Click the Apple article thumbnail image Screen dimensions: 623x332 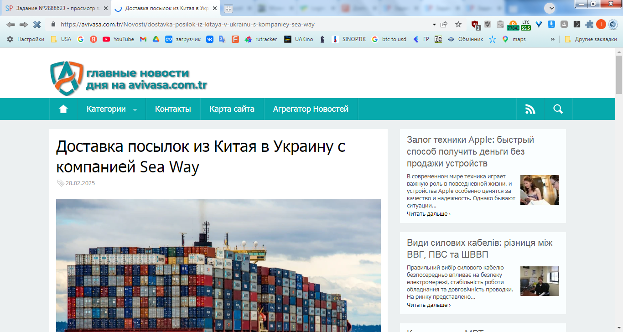click(540, 190)
